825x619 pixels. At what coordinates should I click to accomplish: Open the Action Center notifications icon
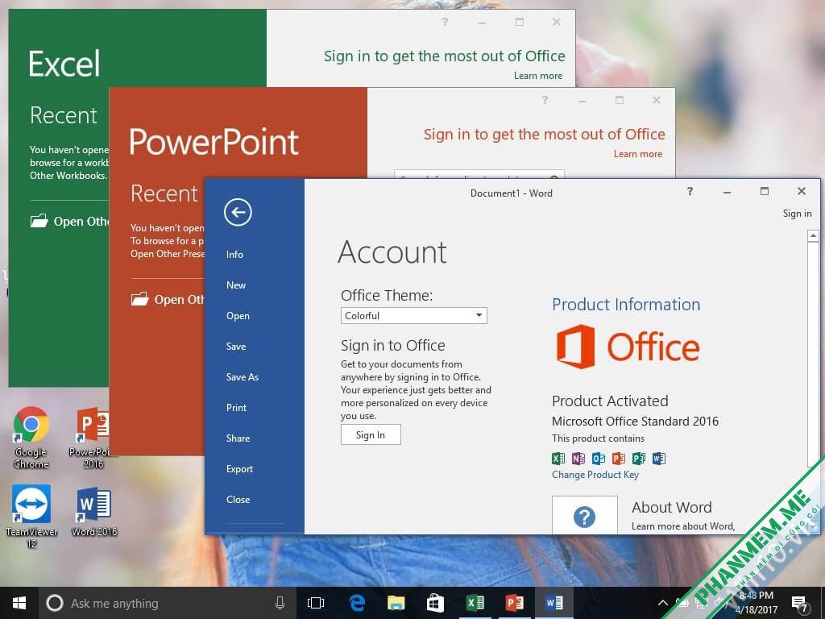[x=799, y=603]
